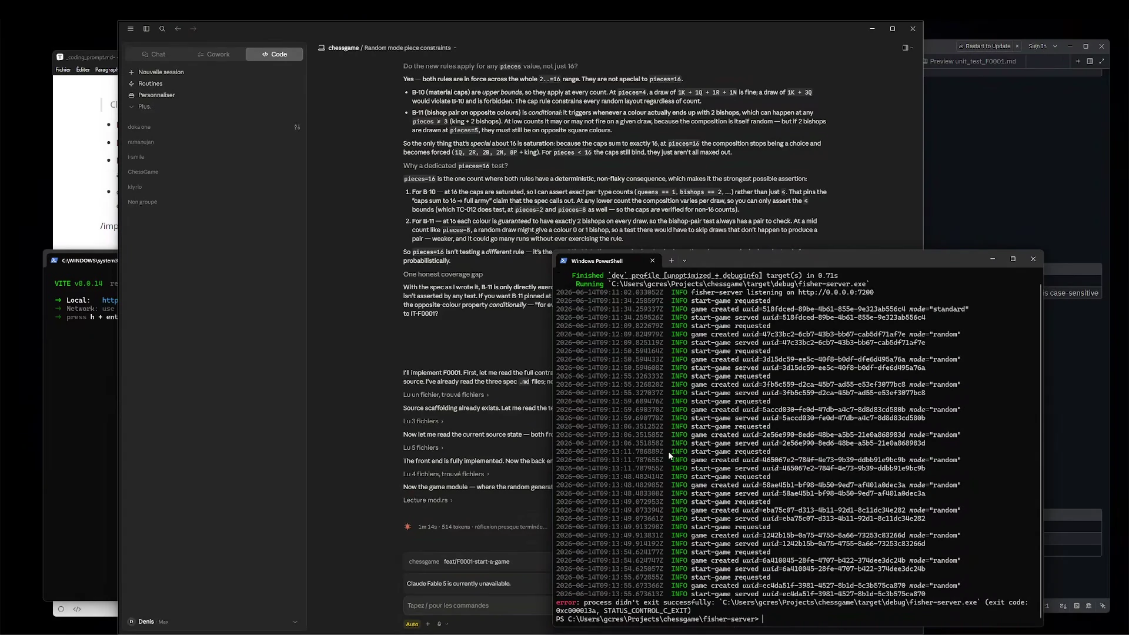Screen dimensions: 1129x635
Task: Open Routines in the sidebar
Action: [x=145, y=83]
